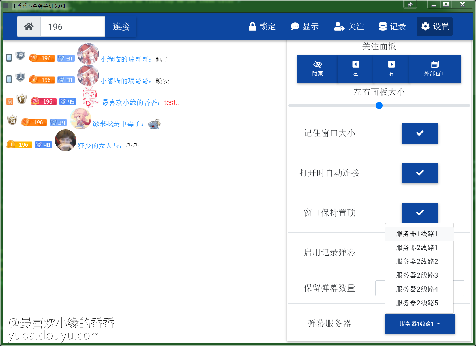Click the pin icon in title bar
This screenshot has width=476, height=346.
[410, 5]
